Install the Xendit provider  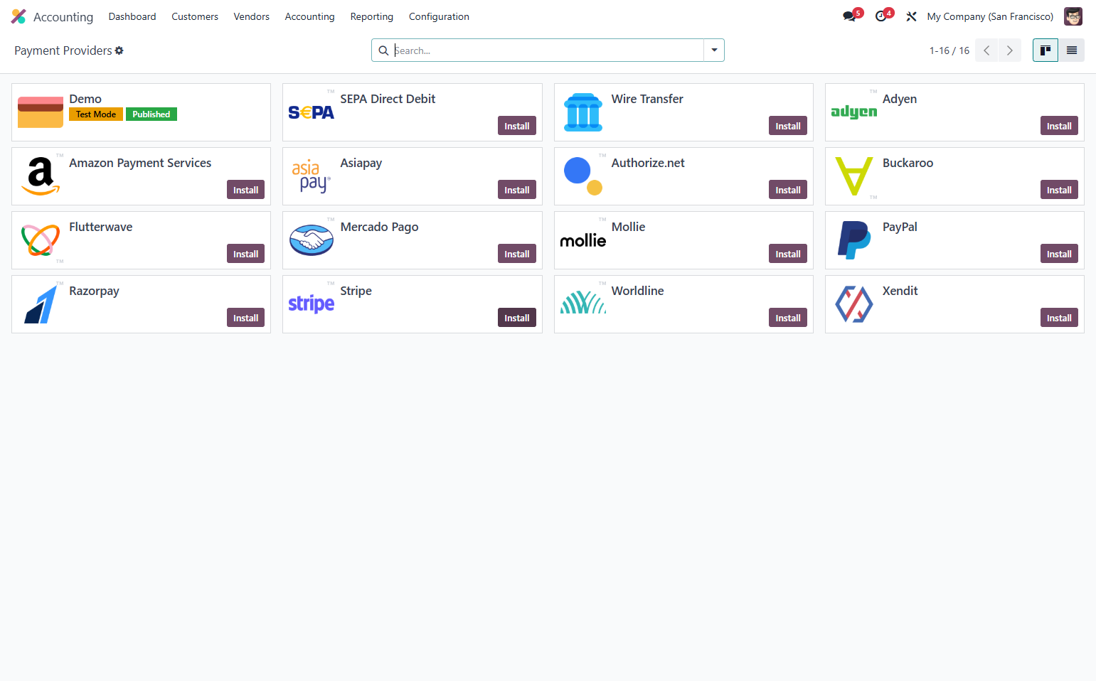[x=1059, y=318]
